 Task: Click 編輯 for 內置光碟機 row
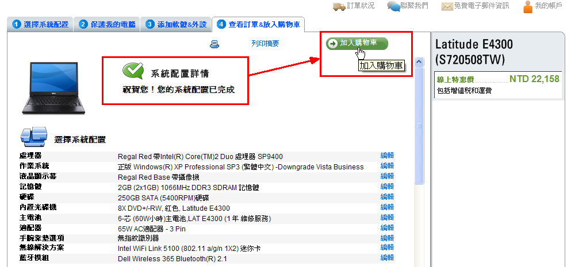(x=387, y=207)
